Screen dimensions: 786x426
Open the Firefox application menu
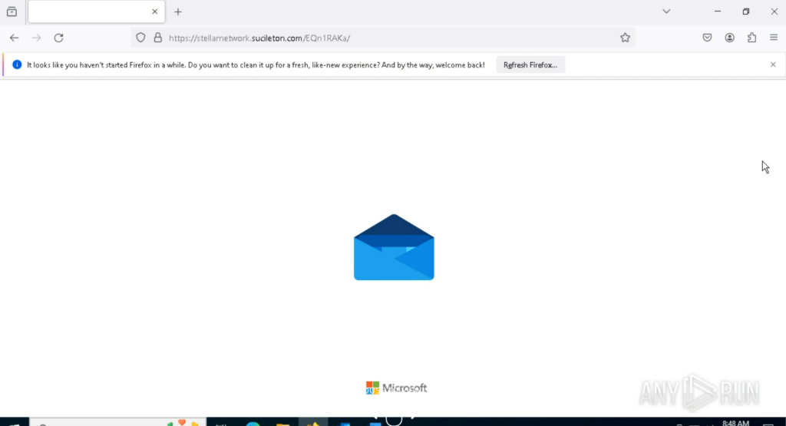[774, 38]
